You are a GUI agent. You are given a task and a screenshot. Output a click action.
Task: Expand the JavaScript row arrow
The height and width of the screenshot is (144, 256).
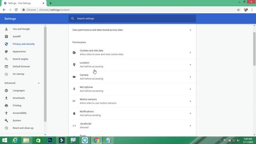point(190,126)
